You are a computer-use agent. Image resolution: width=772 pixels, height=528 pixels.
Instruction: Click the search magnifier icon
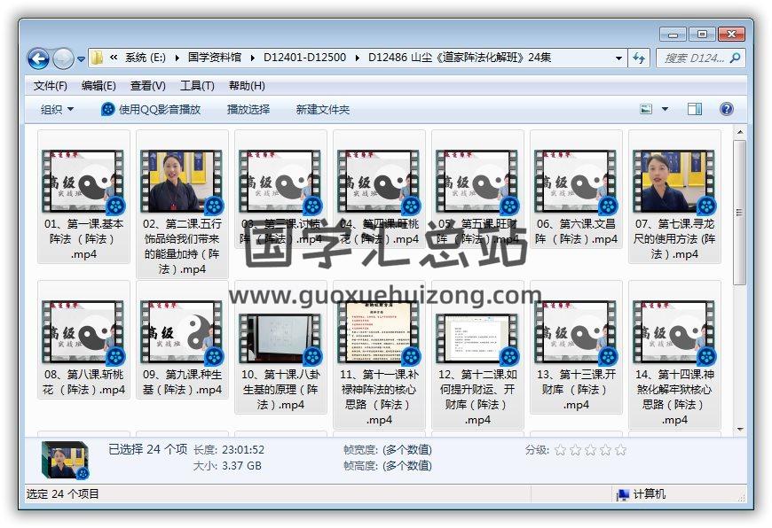(x=735, y=58)
